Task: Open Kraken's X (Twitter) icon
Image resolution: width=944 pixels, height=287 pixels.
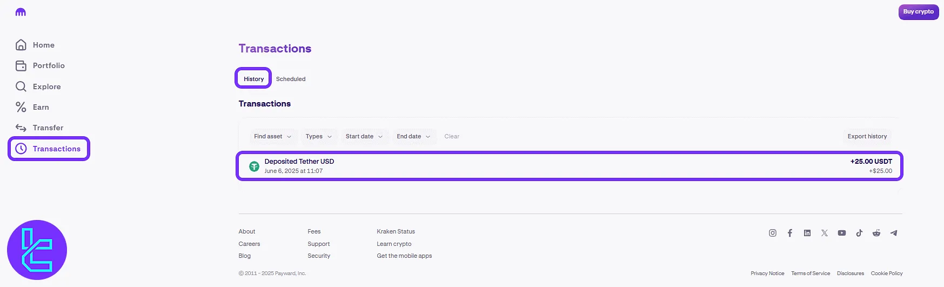Action: (825, 233)
